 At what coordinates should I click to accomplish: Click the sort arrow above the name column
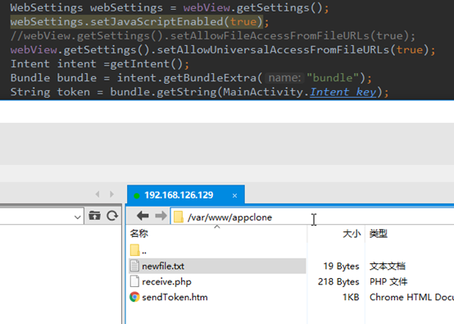(217, 227)
